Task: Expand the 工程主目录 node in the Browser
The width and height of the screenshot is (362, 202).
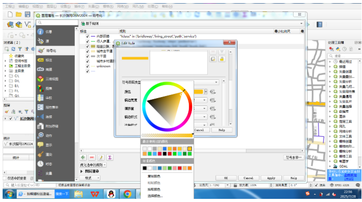Action: [5, 66]
